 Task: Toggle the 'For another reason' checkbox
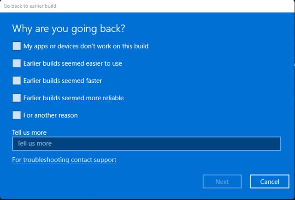[17, 115]
